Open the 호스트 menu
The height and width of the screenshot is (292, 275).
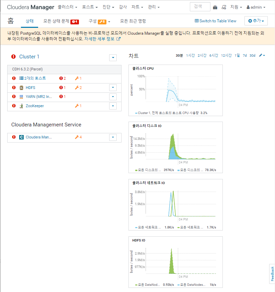tap(90, 7)
